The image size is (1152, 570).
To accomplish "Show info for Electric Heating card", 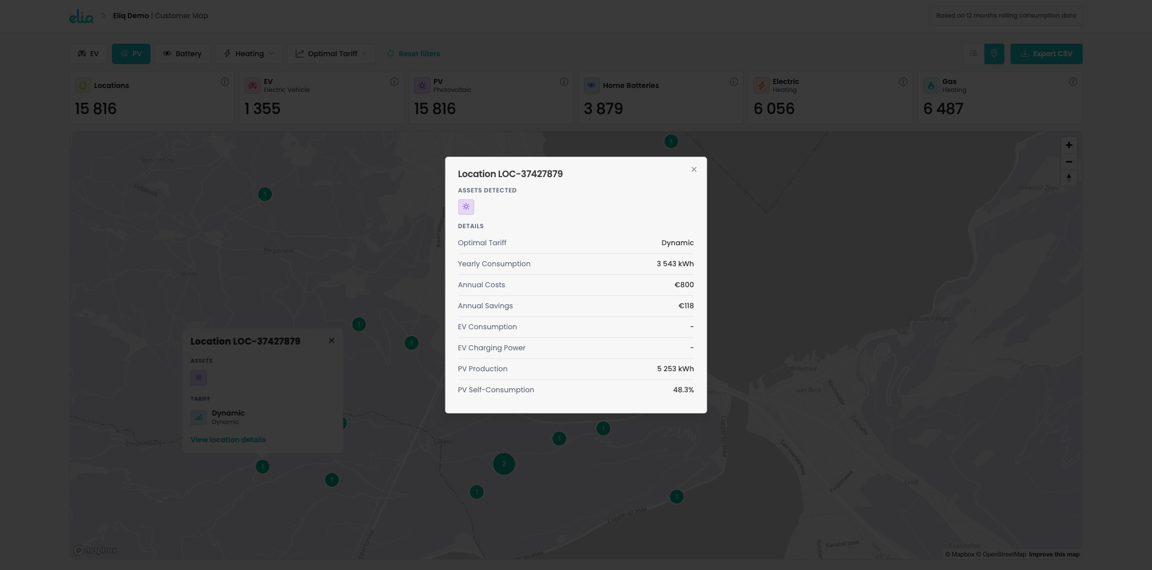I will (903, 82).
